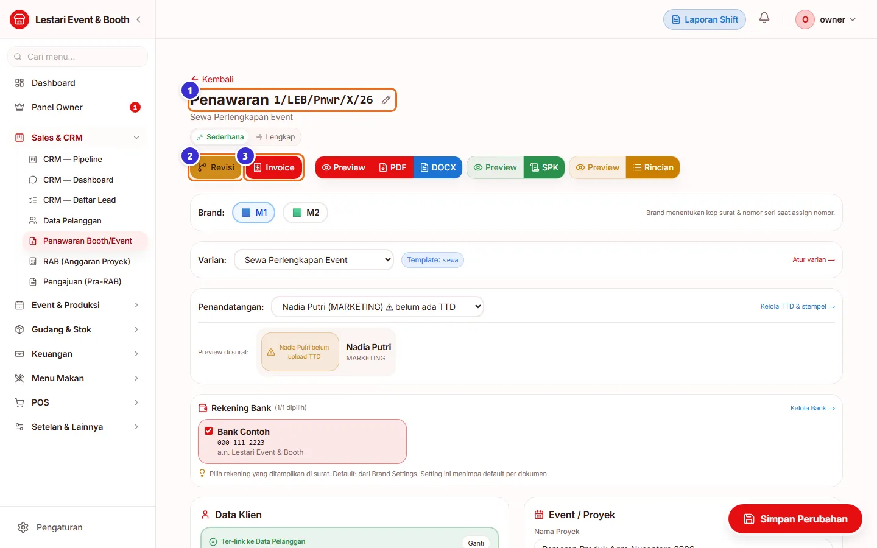This screenshot has height=548, width=877.
Task: Click the Simpan Perubahan button
Action: 795,519
